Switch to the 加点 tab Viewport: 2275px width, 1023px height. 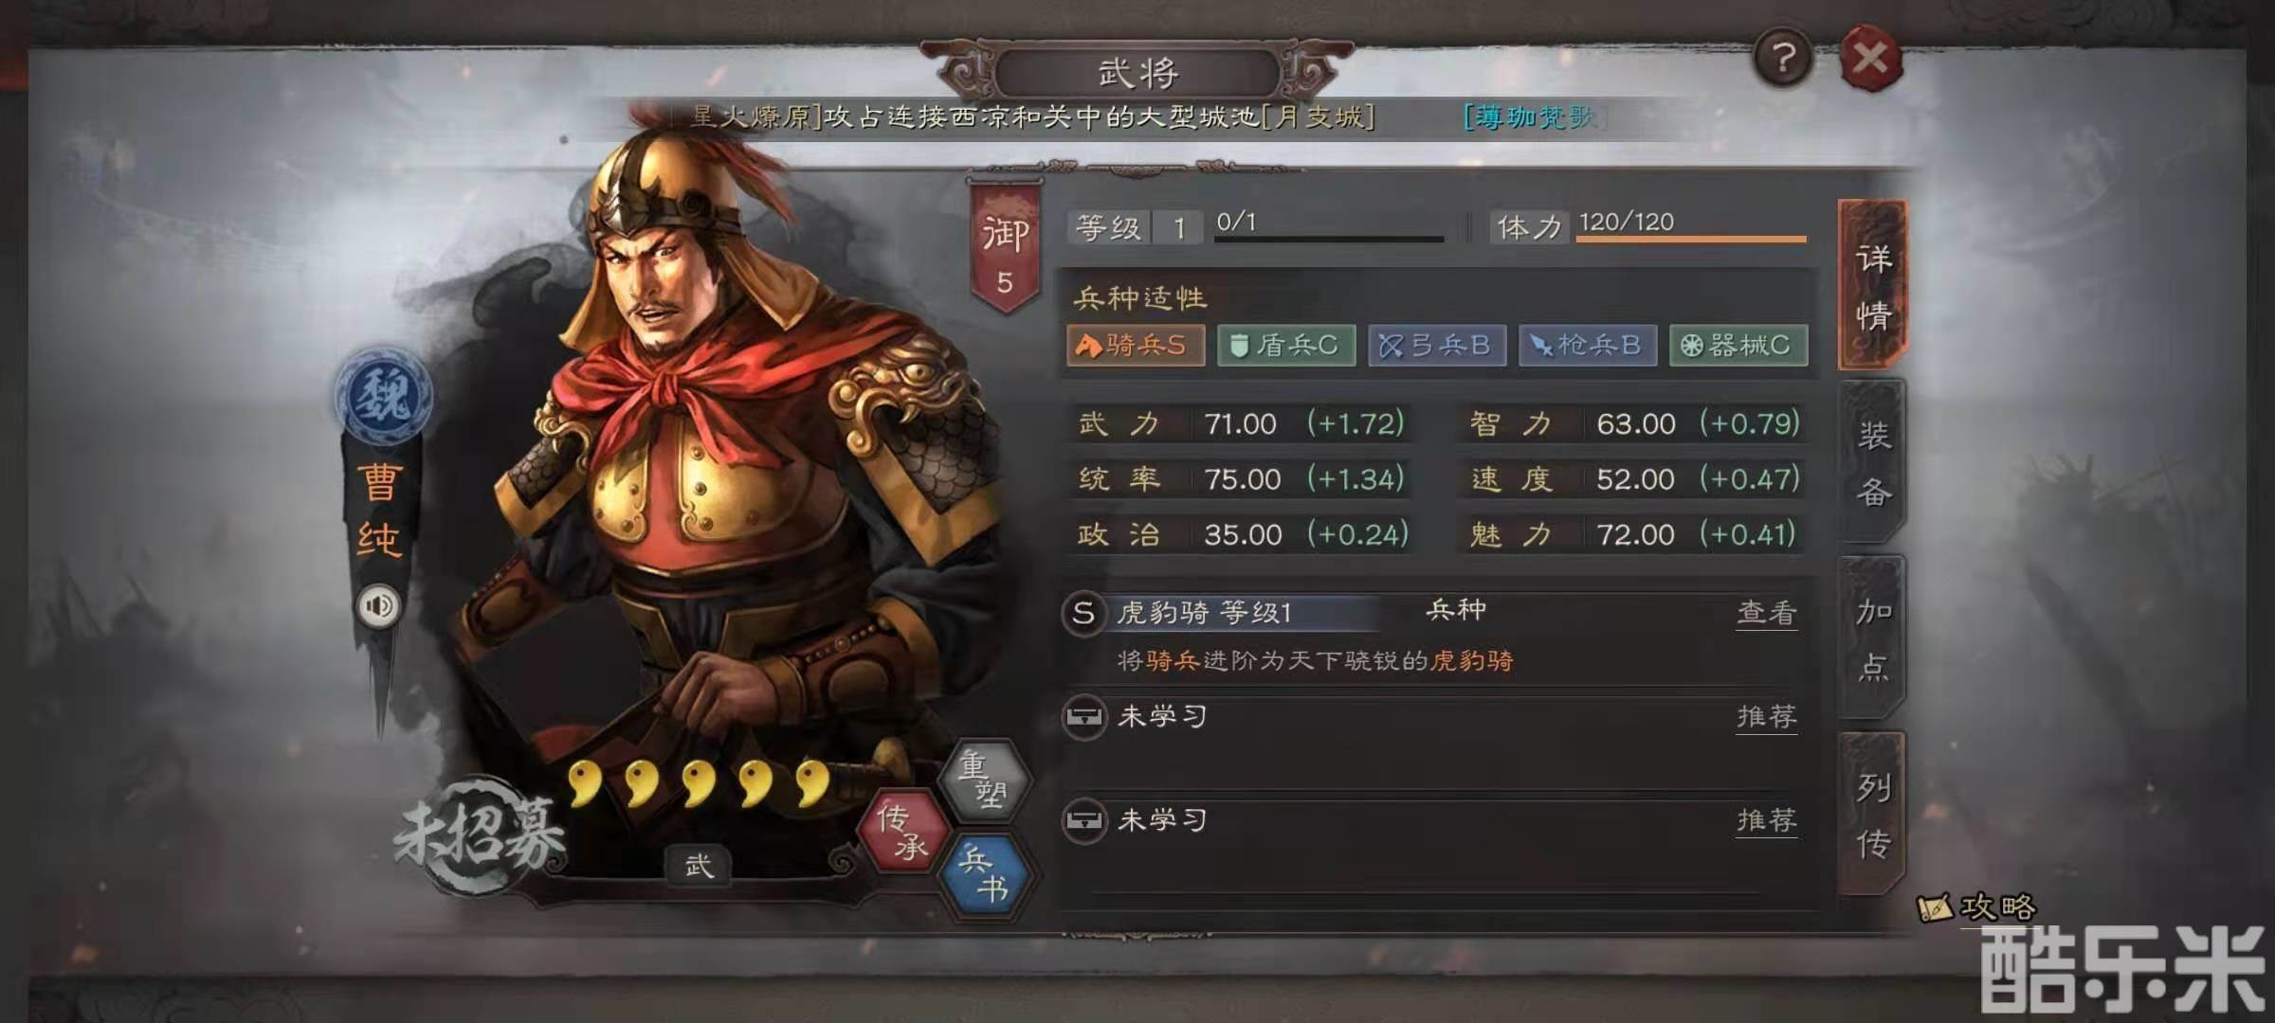(1873, 638)
